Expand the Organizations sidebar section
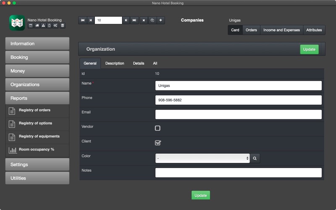 tap(37, 84)
